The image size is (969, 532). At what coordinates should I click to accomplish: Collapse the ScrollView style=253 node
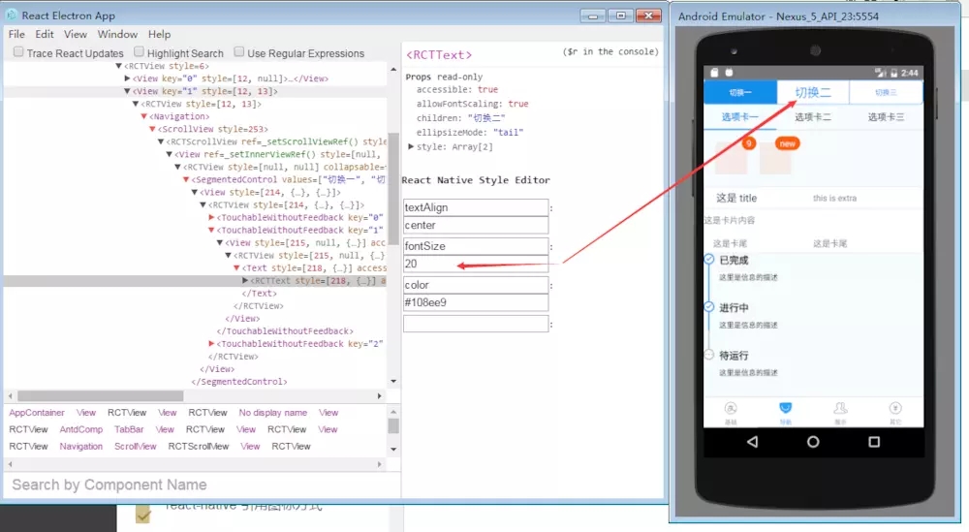152,129
